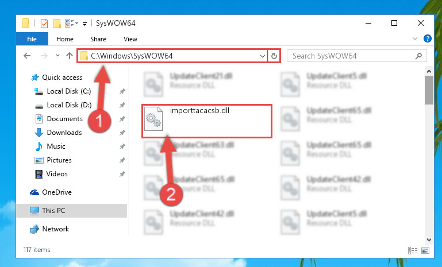The height and width of the screenshot is (267, 442).
Task: Click the address bar path C:\Windows\SysWOW64
Action: 132,56
